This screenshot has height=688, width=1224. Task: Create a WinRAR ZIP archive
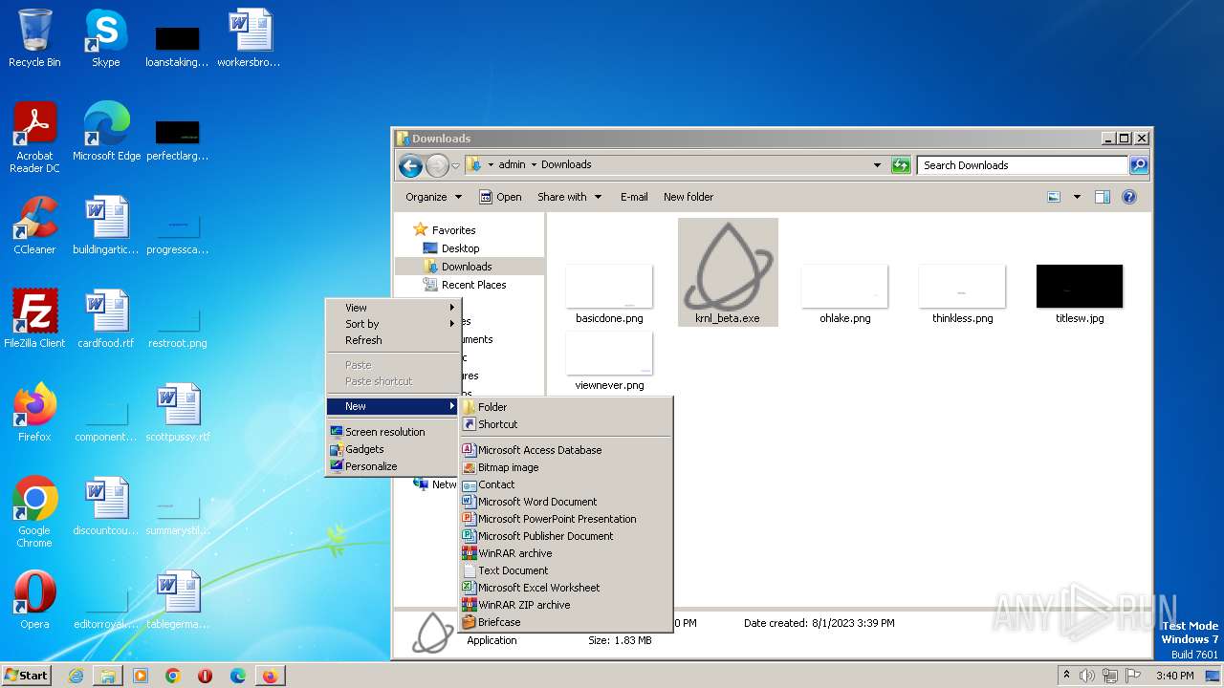566,605
